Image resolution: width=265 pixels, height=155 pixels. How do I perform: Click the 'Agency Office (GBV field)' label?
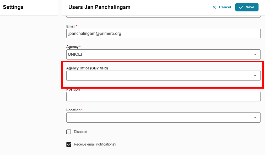coord(87,68)
